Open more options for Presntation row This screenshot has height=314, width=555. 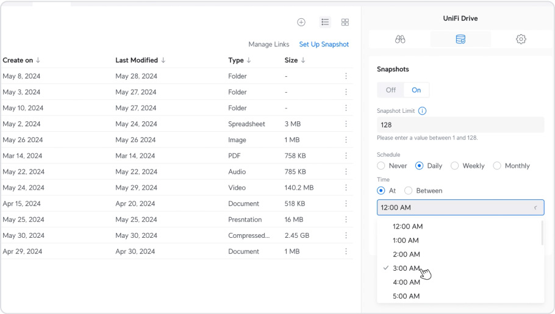click(346, 219)
